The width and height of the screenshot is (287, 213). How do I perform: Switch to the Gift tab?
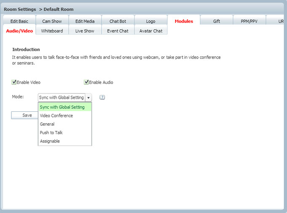(x=217, y=21)
